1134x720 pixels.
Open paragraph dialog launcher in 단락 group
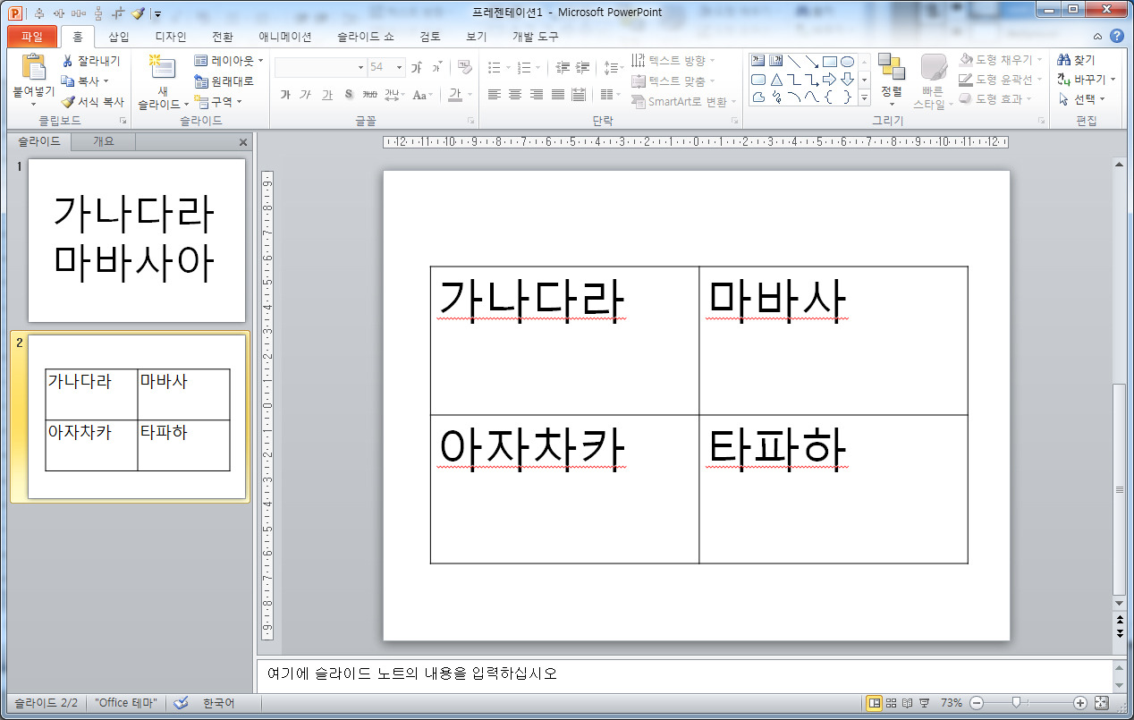(x=734, y=120)
